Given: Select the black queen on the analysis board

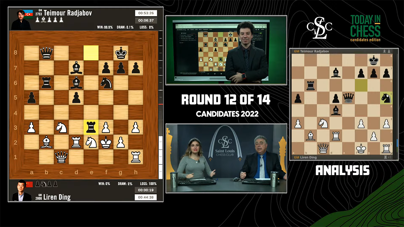Looking at the screenshot, I should [x=348, y=98].
